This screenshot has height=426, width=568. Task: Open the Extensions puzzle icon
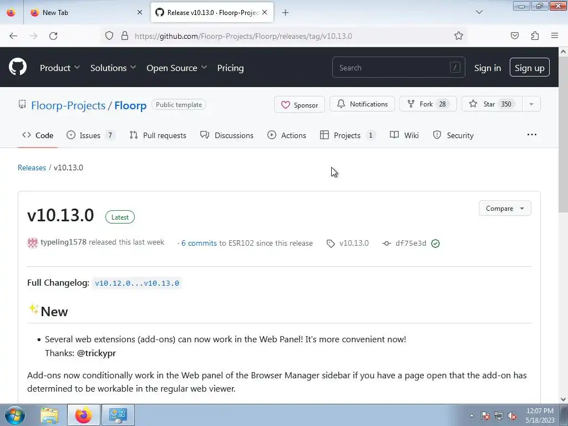point(535,36)
